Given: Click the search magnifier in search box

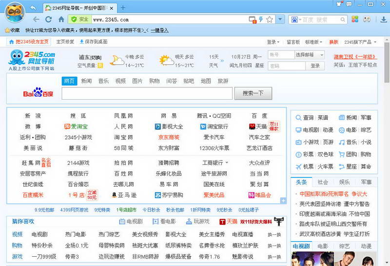Looking at the screenshot, I should (343, 19).
